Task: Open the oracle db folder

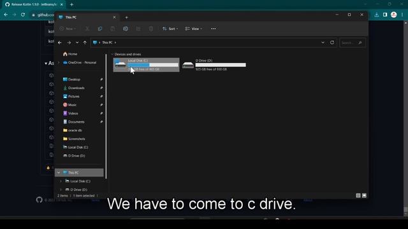Action: pyautogui.click(x=73, y=130)
